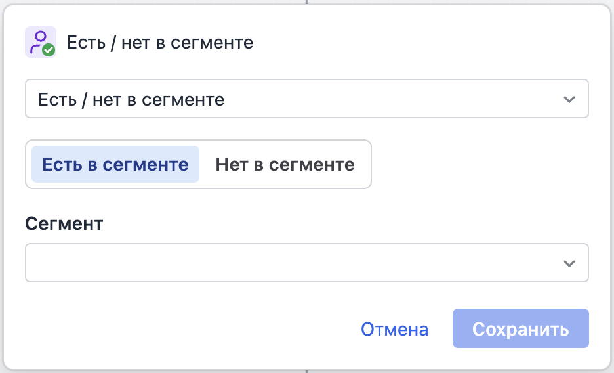Viewport: 614px width, 373px height.
Task: Click the "Сегмент" field label
Action: [x=64, y=223]
